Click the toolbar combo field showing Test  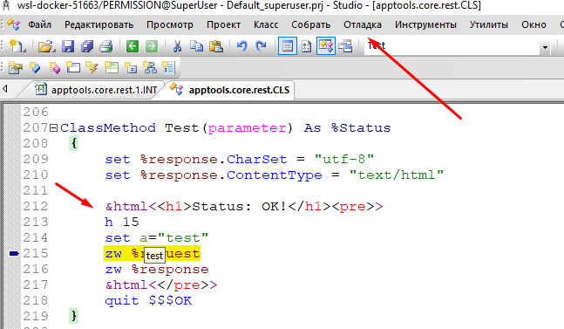coord(452,46)
